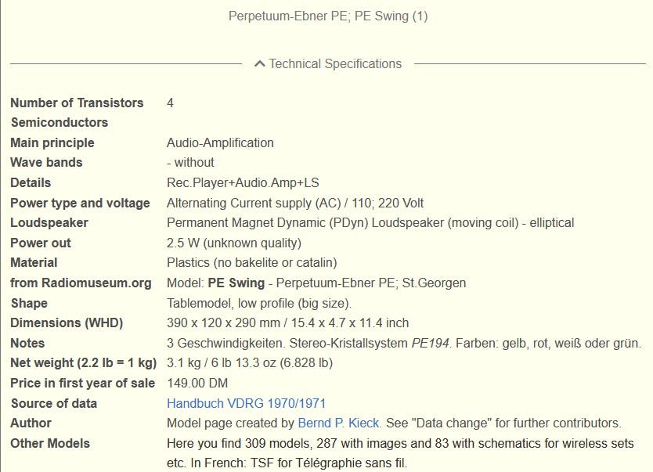The width and height of the screenshot is (653, 472).
Task: Click the Wave bands label
Action: tap(46, 162)
